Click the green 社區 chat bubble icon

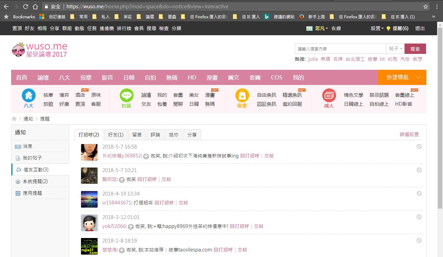point(126,95)
